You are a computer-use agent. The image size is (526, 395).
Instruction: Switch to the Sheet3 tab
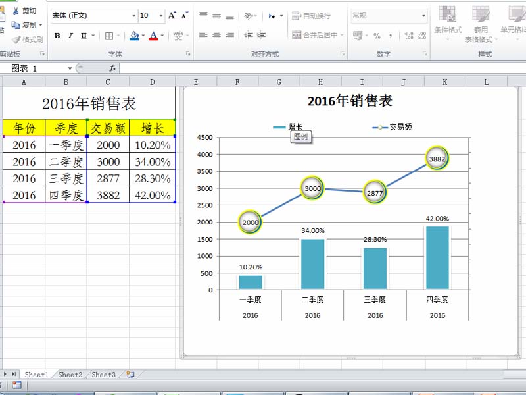tap(103, 375)
